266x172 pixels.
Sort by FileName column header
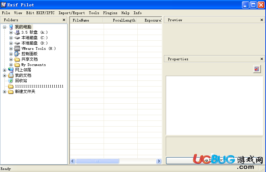[x=87, y=20]
